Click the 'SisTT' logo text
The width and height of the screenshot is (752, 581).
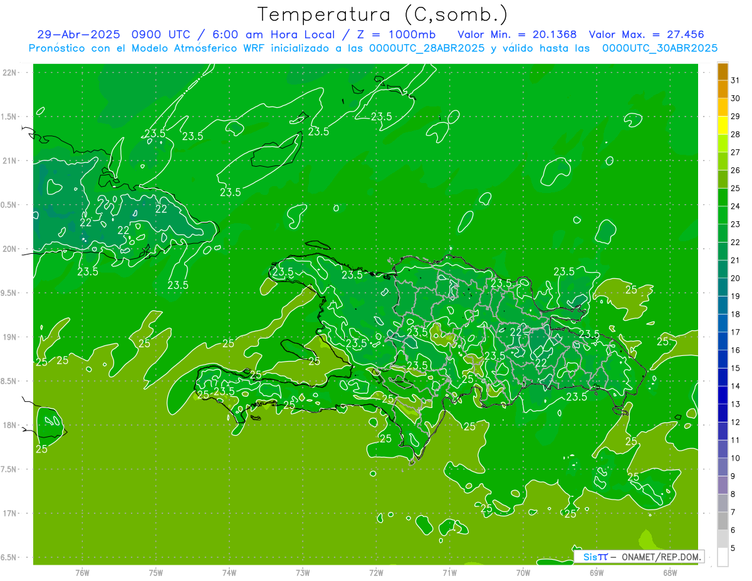pos(595,557)
